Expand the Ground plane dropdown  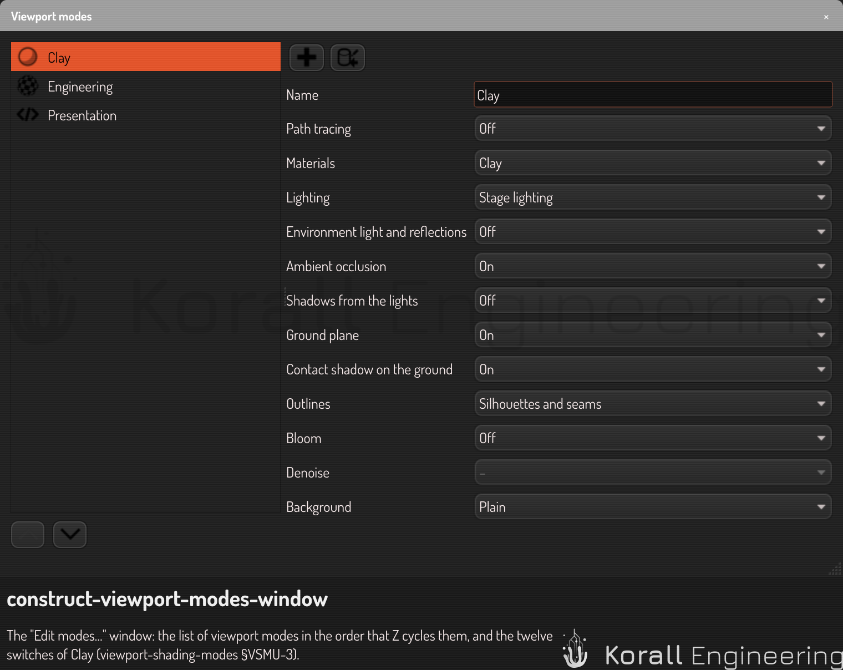(653, 335)
